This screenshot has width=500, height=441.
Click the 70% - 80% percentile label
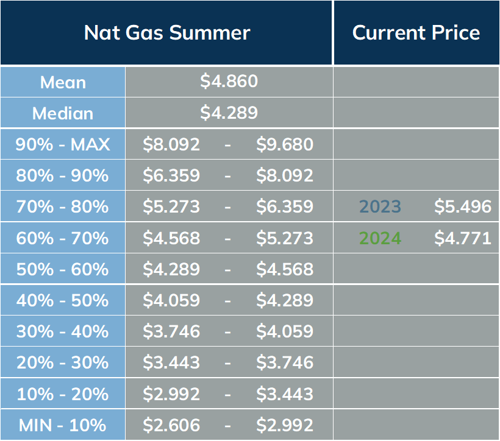click(62, 206)
